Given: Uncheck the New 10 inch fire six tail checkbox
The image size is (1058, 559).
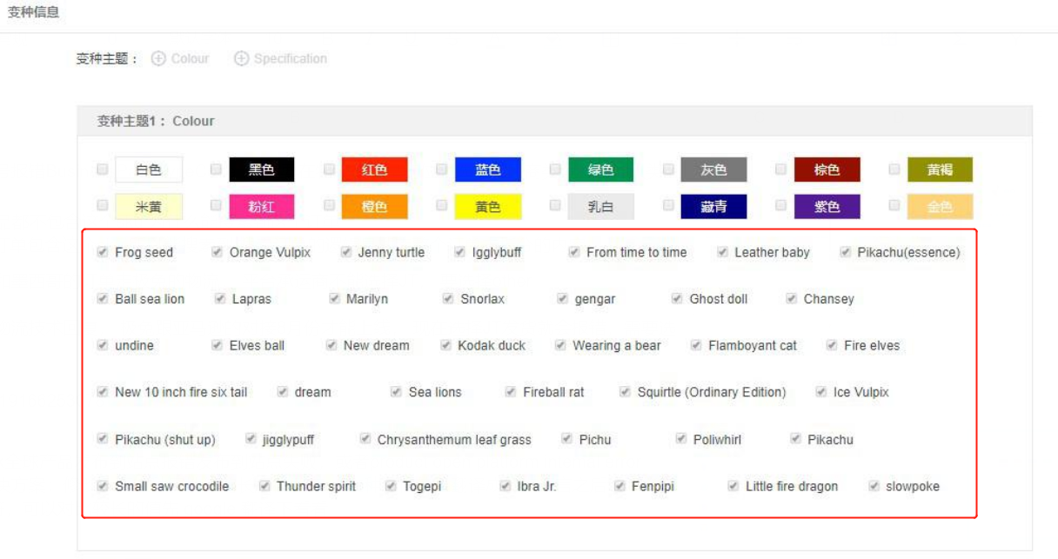Looking at the screenshot, I should tap(103, 392).
